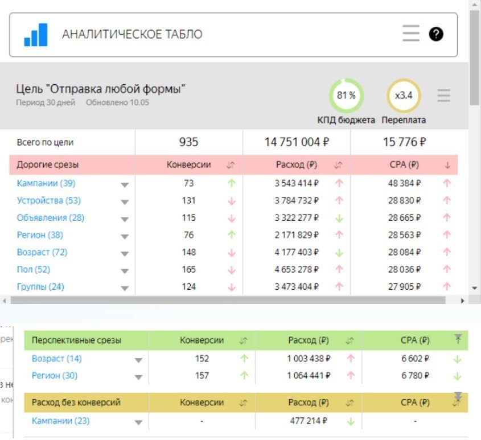Sort expensive slices by Расход column
Image resolution: width=481 pixels, height=440 pixels.
[338, 165]
